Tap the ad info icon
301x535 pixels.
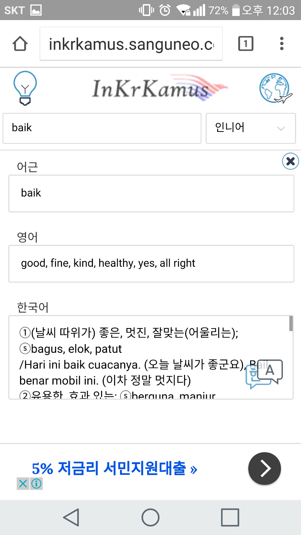click(x=36, y=484)
